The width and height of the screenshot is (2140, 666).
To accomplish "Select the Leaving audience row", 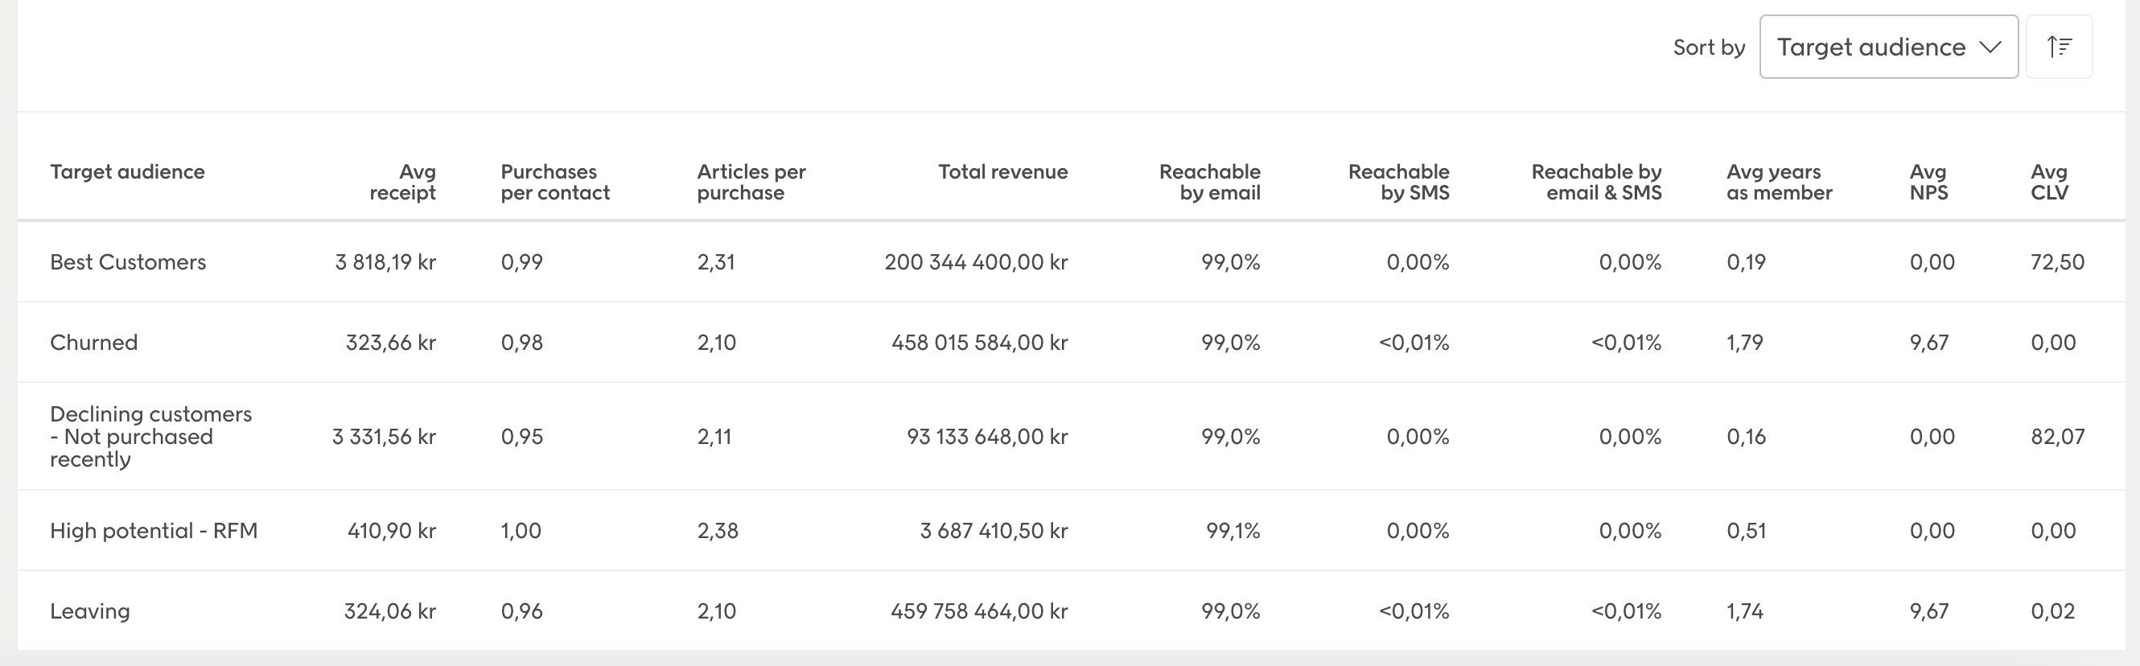I will [90, 611].
